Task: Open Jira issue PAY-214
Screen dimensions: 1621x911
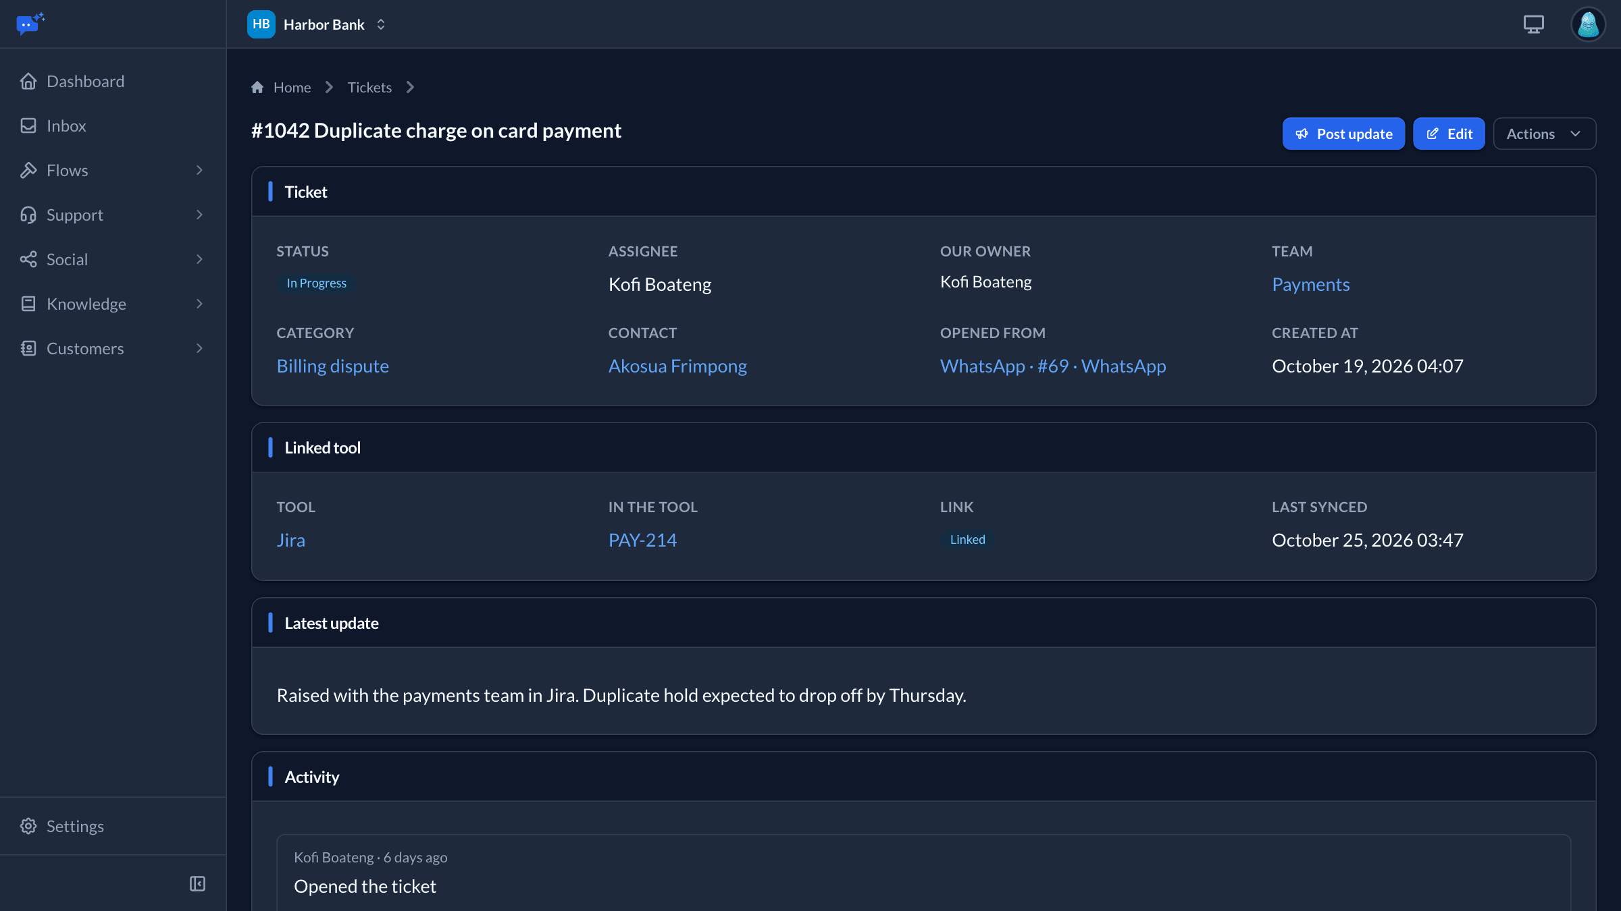Action: tap(642, 540)
